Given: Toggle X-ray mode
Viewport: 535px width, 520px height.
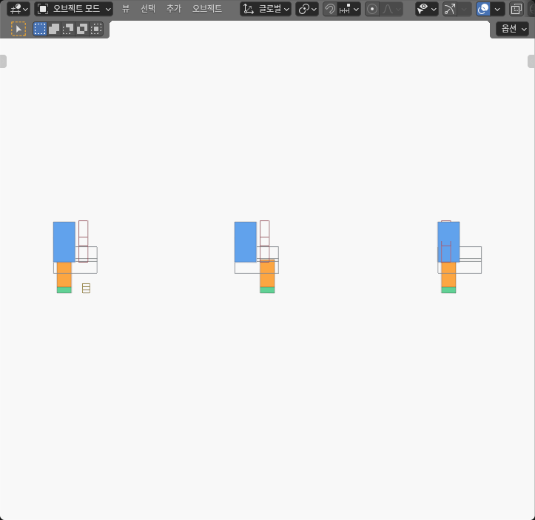Looking at the screenshot, I should coord(517,9).
